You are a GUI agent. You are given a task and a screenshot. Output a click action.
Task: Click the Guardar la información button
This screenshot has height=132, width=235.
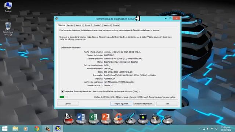tap(144, 103)
